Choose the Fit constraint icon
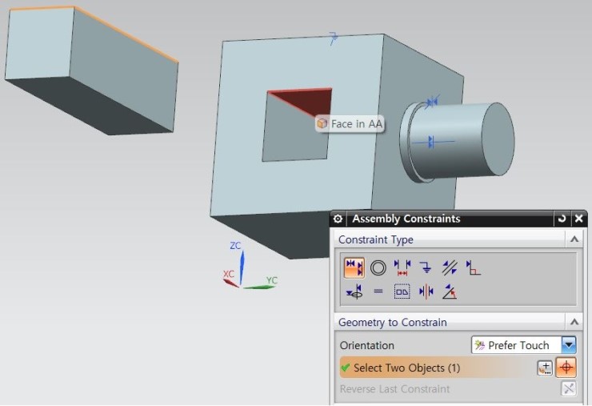 tap(354, 292)
